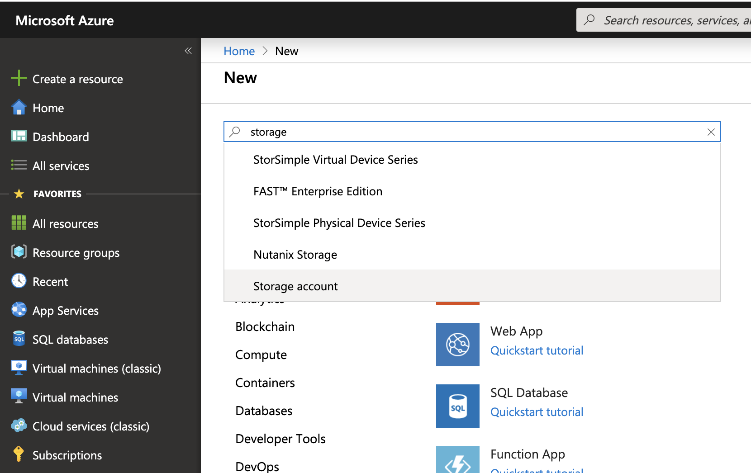Click the SQL Database heading

[x=529, y=393]
